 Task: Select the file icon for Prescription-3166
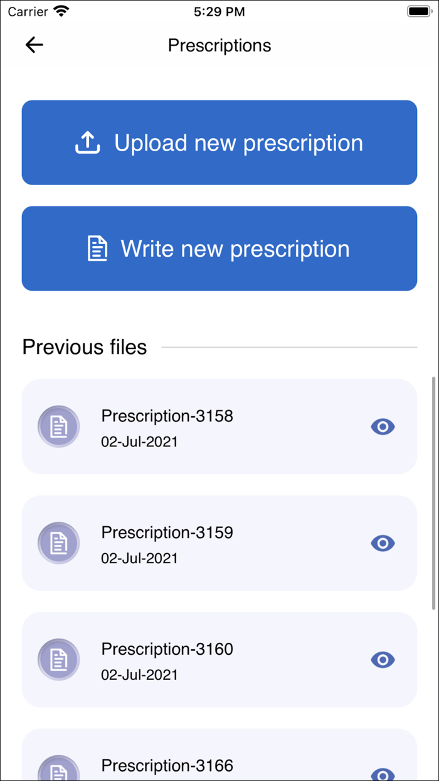coord(58,771)
